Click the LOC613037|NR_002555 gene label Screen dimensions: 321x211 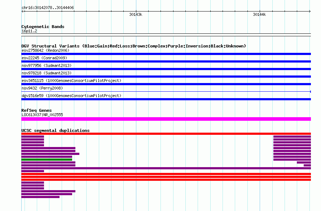[42, 115]
